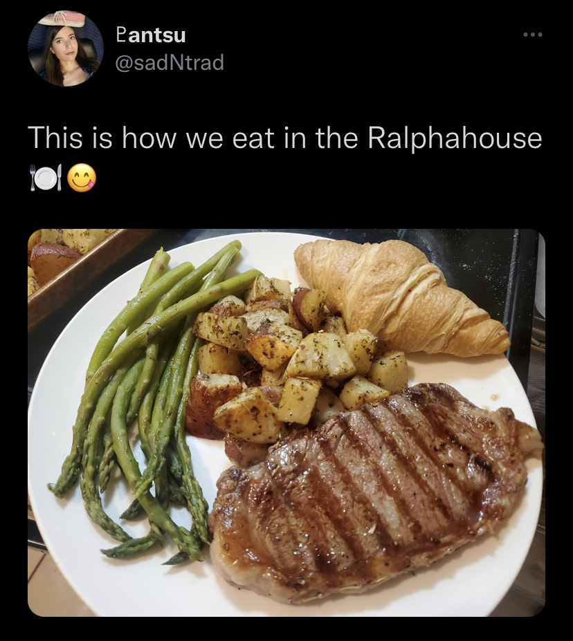Open the attached dinner plate photo

[x=286, y=422]
